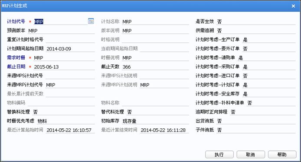The height and width of the screenshot is (162, 301).
Task: Click the 当前期间起始日期 field
Action: [x=164, y=49]
